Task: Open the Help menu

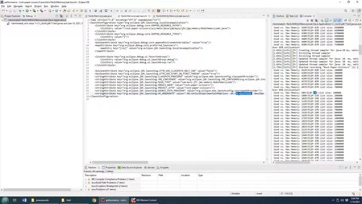Action: click(64, 6)
